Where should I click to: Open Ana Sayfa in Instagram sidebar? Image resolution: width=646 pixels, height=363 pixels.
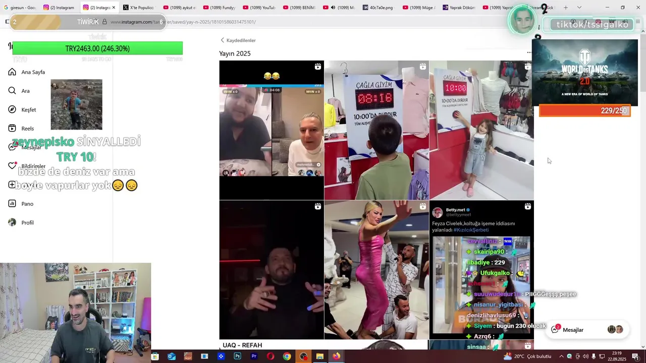(x=27, y=72)
